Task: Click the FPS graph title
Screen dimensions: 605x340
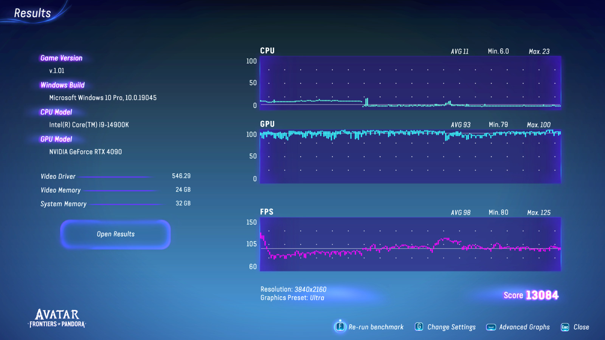Action: 267,212
